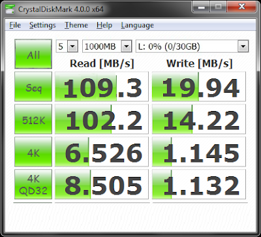Open the drive selection dropdown L: 0%
261x237 pixels.
point(192,46)
